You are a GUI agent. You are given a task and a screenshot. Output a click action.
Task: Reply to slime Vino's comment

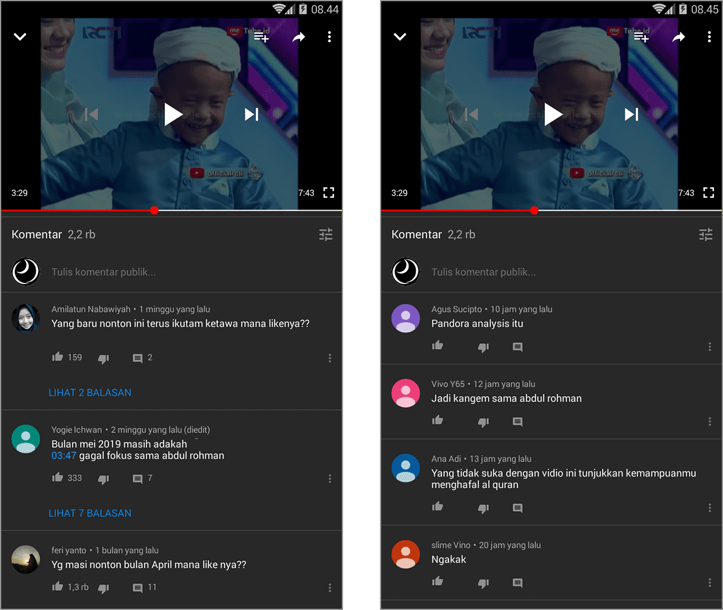pyautogui.click(x=518, y=583)
